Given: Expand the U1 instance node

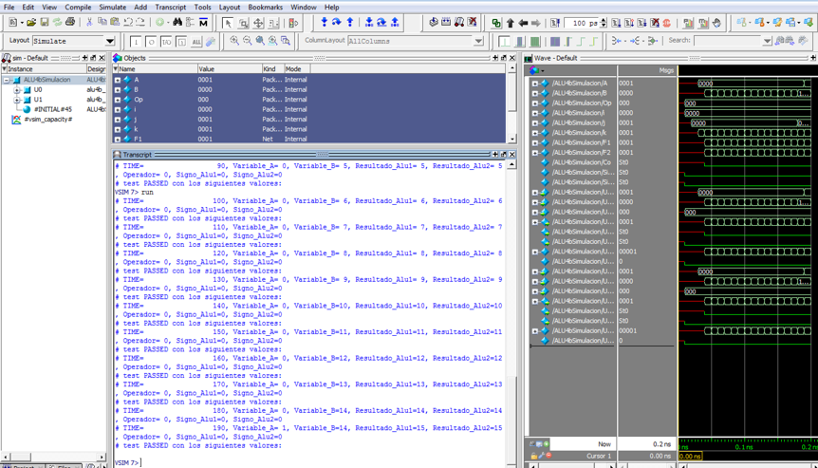Looking at the screenshot, I should [17, 100].
